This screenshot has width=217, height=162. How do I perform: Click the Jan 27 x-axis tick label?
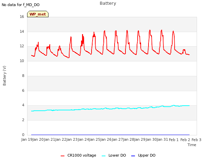(118, 139)
